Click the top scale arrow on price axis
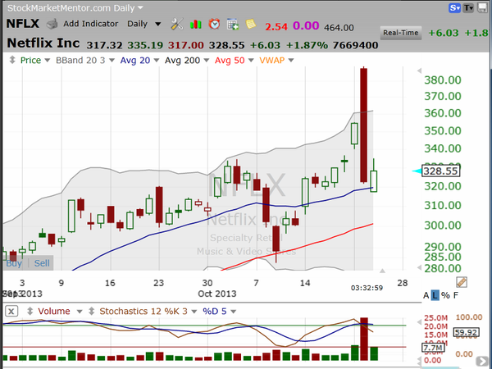Viewport: 492px width, 369px height. pyautogui.click(x=419, y=71)
